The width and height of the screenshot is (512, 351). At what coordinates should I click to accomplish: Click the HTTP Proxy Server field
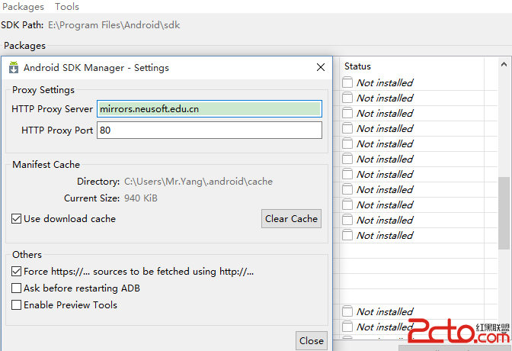[210, 109]
